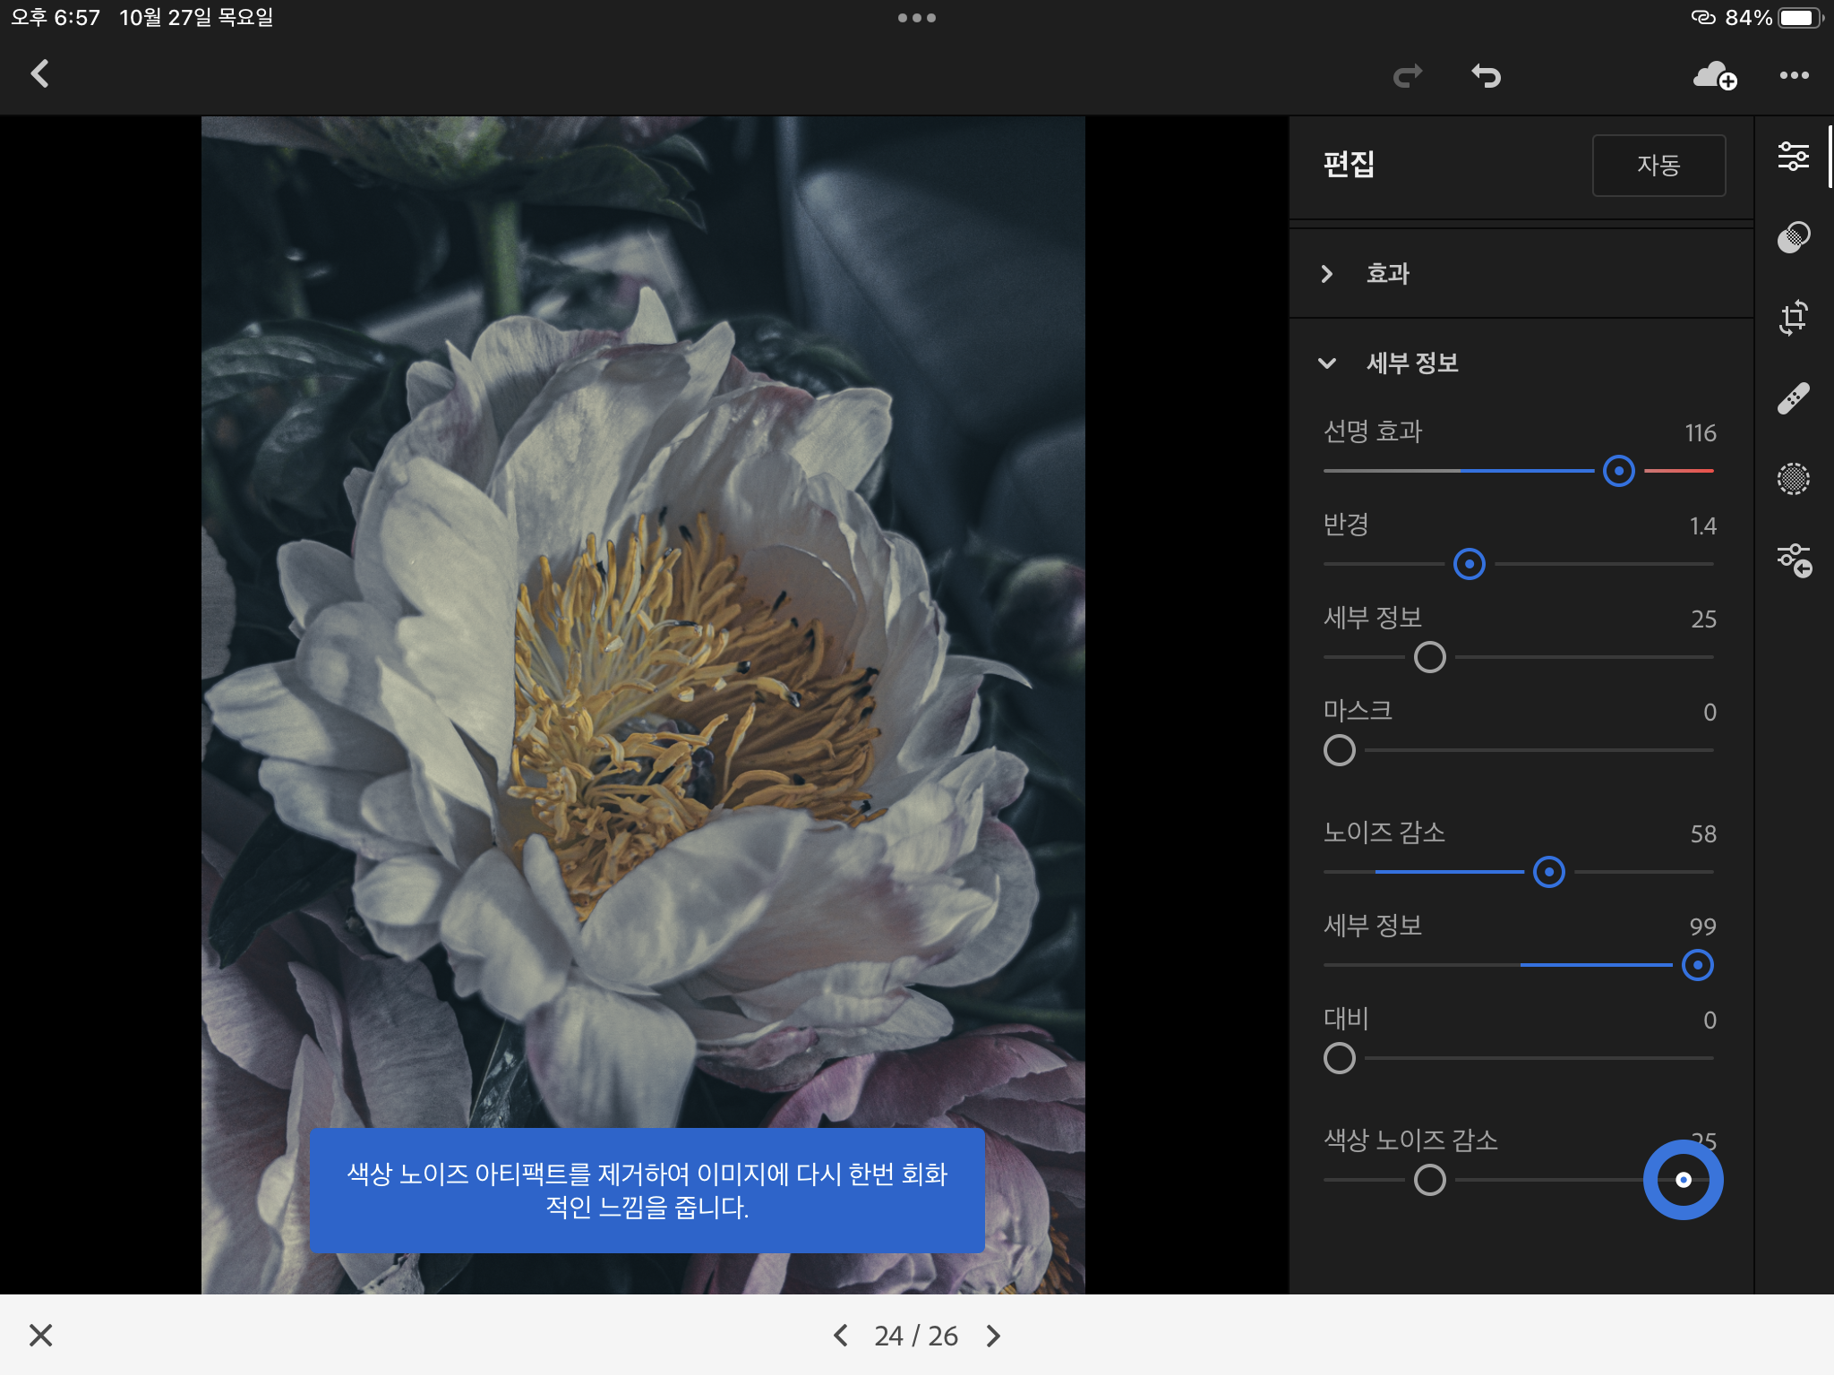This screenshot has width=1834, height=1375.
Task: Click the 노이즈 감소 slider handle
Action: click(x=1548, y=872)
